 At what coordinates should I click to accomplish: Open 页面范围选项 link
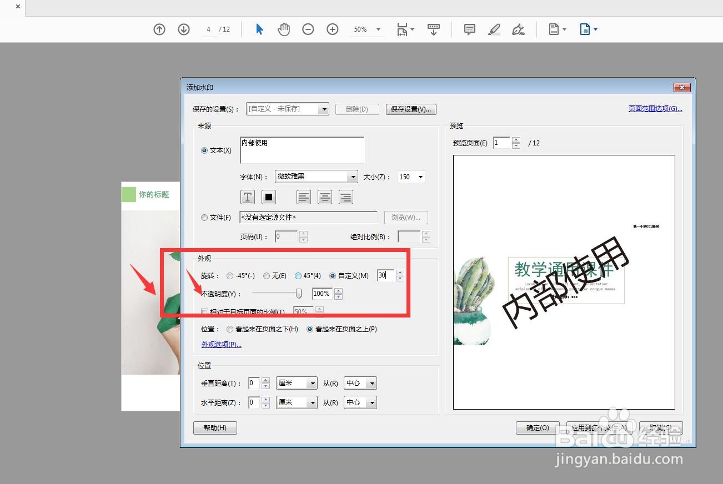tap(655, 109)
